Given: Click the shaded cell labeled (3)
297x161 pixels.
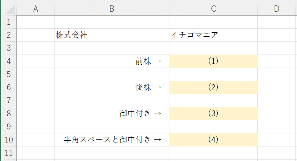Looking at the screenshot, I should point(213,113).
